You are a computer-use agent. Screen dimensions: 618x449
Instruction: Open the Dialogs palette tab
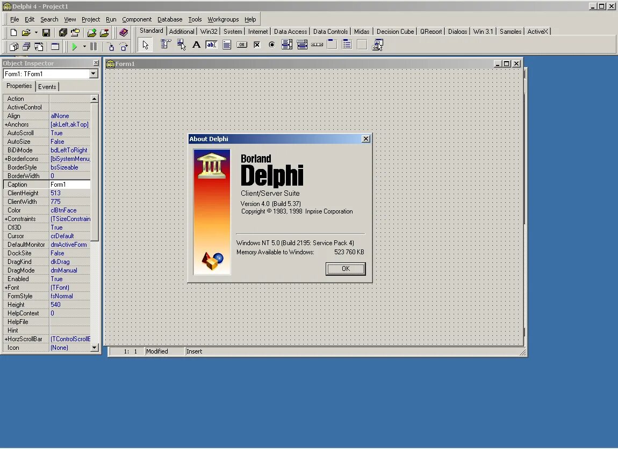coord(457,32)
